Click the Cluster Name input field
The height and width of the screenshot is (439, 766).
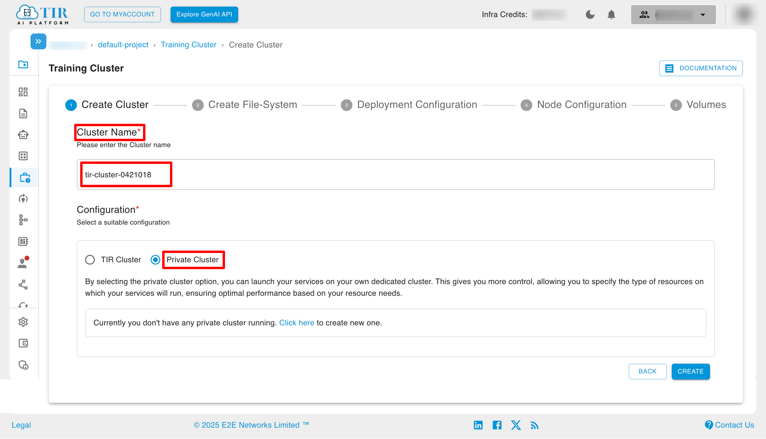(396, 175)
